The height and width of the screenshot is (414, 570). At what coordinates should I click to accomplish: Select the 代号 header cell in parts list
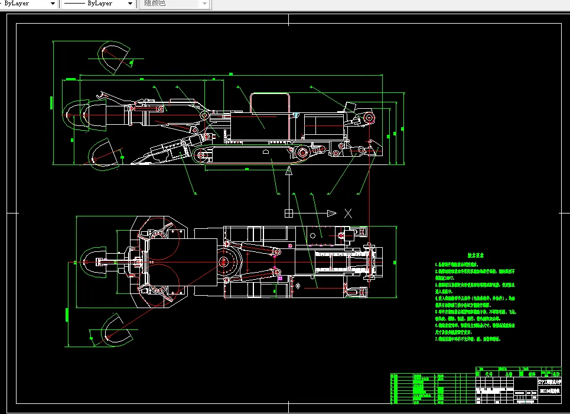(x=489, y=374)
